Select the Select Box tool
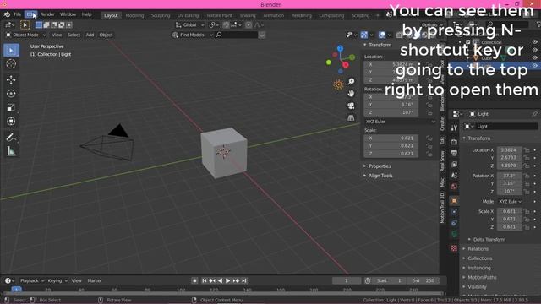541x304 pixels. pos(11,51)
